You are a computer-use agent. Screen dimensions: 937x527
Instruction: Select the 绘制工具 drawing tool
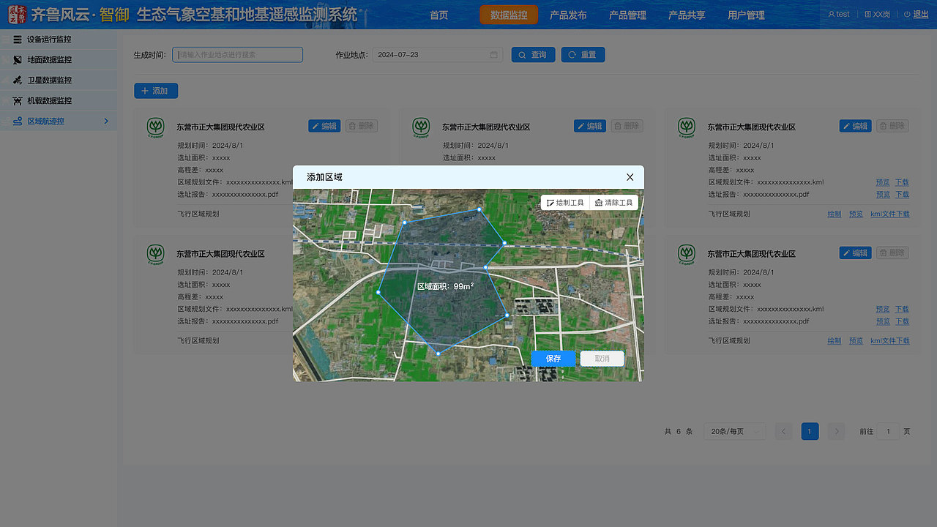click(x=565, y=203)
